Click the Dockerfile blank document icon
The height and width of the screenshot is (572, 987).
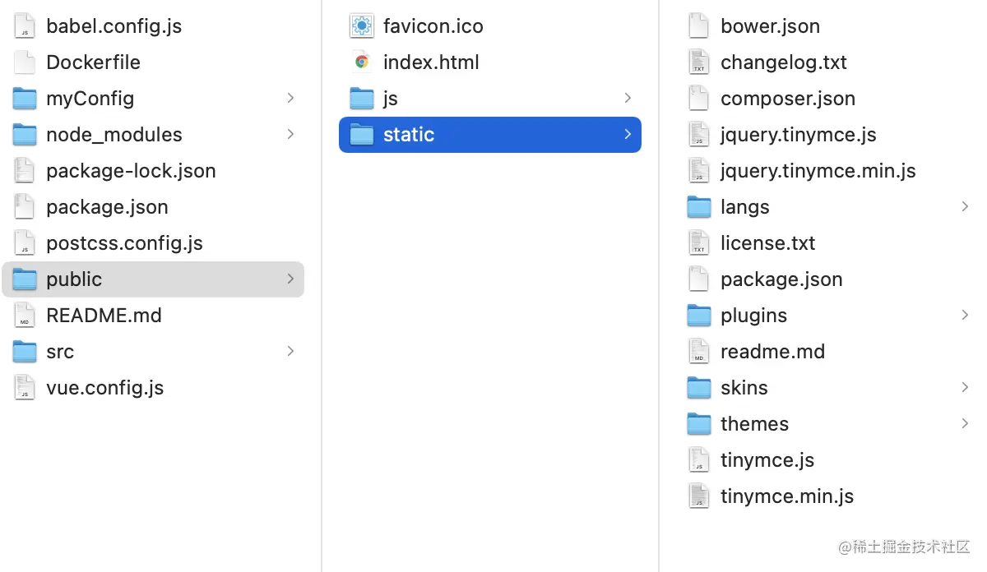[x=25, y=62]
